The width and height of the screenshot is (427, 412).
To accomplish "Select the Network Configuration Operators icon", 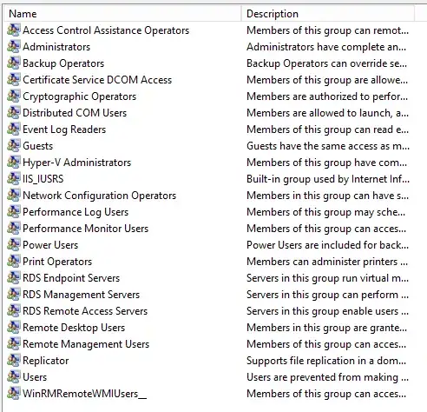I will tap(14, 196).
